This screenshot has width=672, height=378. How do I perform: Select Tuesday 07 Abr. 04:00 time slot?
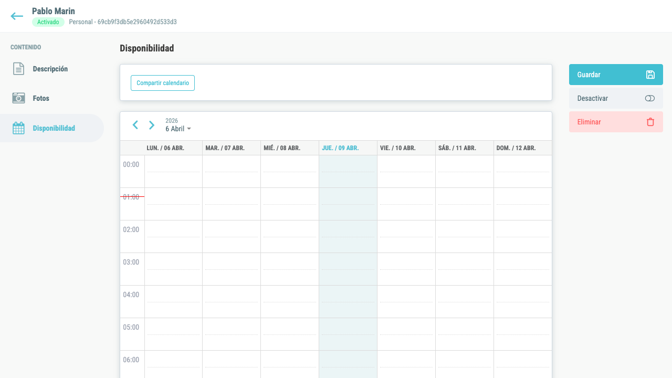tap(232, 302)
